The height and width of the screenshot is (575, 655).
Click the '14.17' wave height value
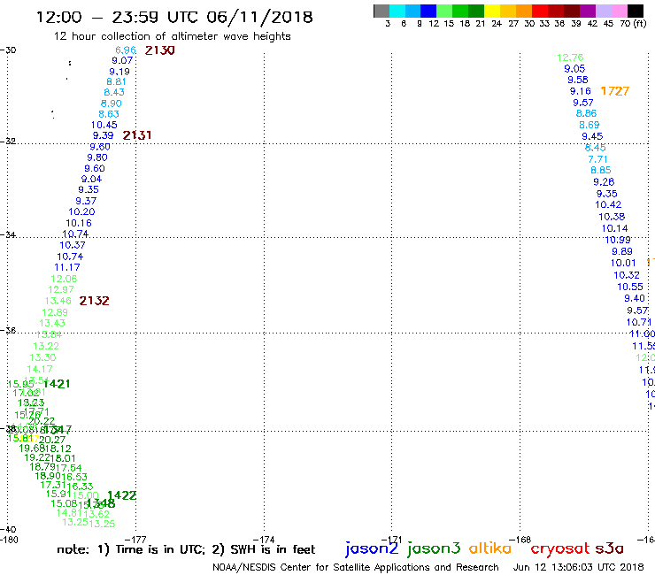[x=40, y=369]
